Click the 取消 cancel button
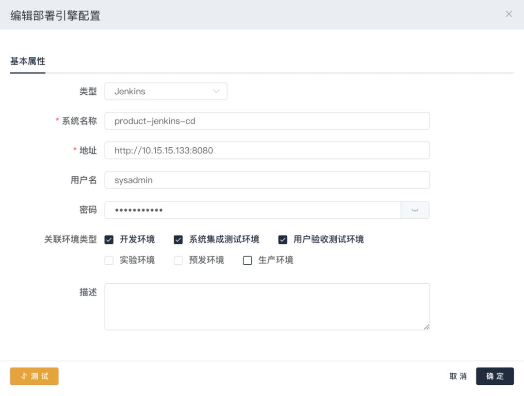The image size is (524, 396). pyautogui.click(x=458, y=376)
